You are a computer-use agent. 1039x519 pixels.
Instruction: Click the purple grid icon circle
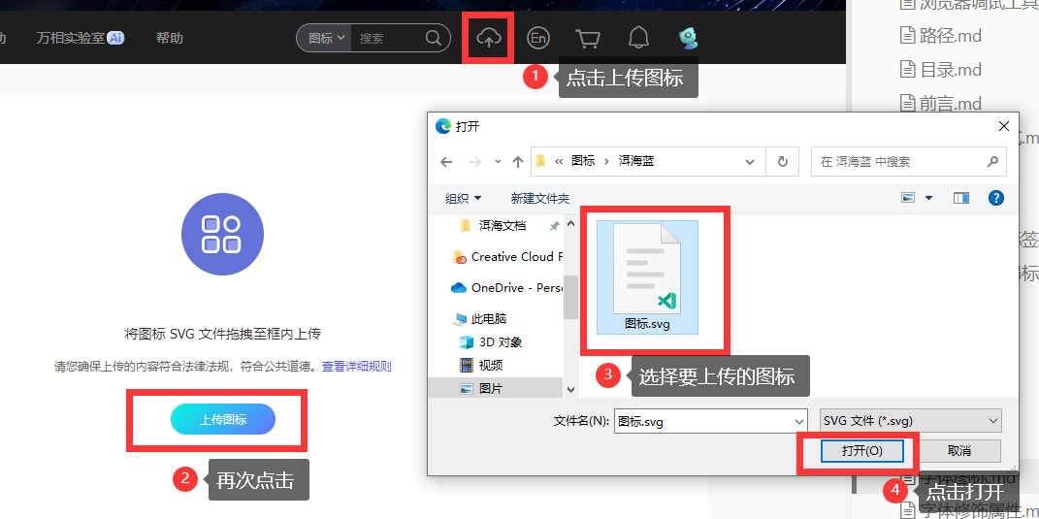(223, 234)
